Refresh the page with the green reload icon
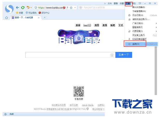159x117 pixels. [x=23, y=7]
